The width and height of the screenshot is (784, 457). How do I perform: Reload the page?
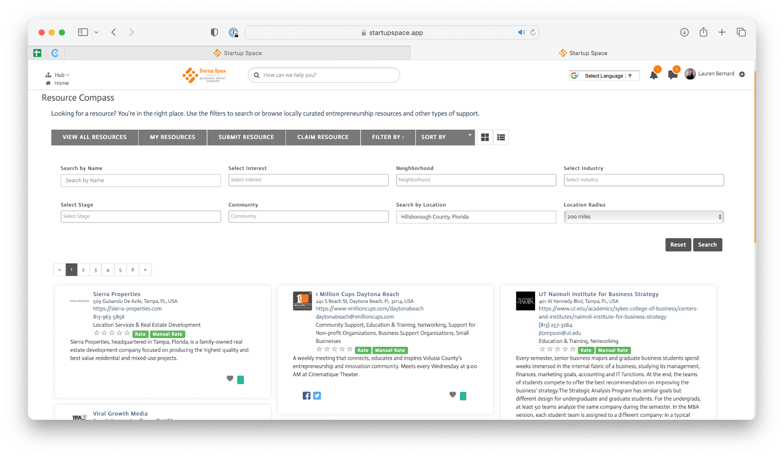(533, 32)
